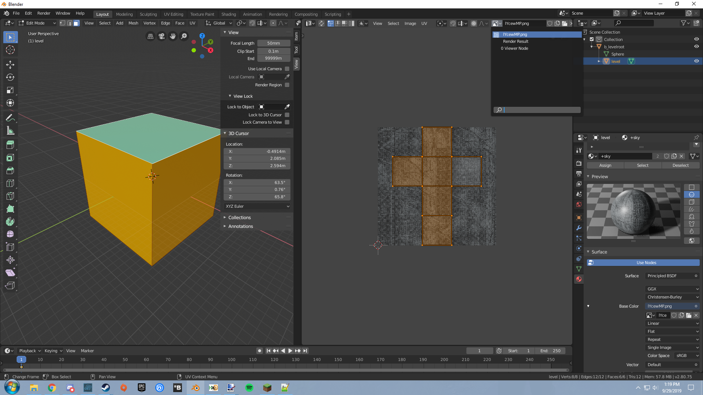Open the Modifier Properties wrench tab
The height and width of the screenshot is (395, 703).
point(579,228)
